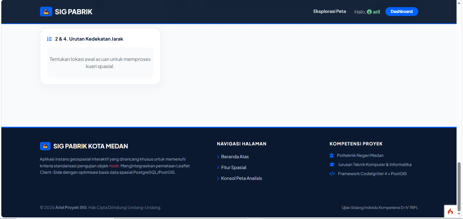Click the chevron before Konsol Peta Analisis
The height and width of the screenshot is (219, 463).
click(218, 178)
